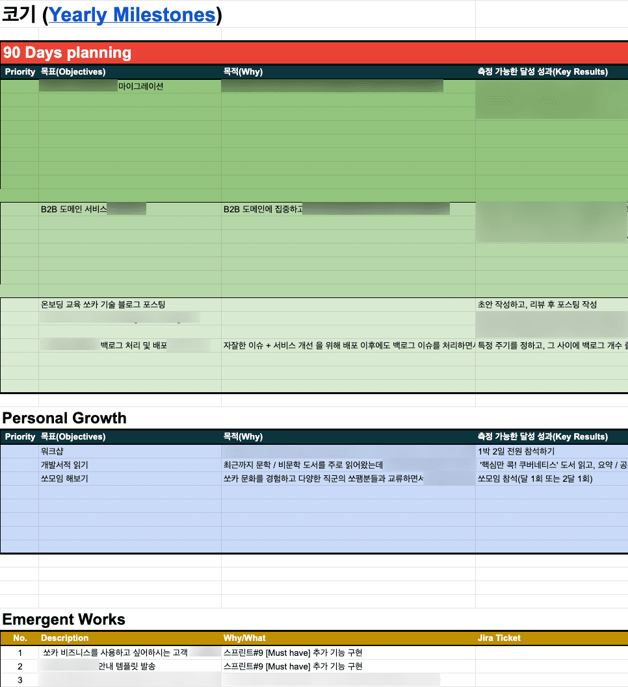Select the Emergent Works heading cell

(x=64, y=619)
